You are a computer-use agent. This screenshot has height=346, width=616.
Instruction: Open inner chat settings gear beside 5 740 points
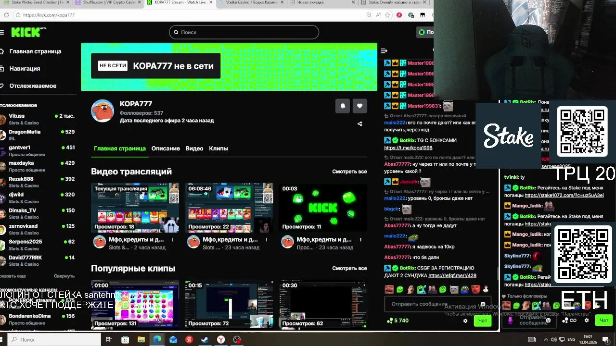[465, 321]
